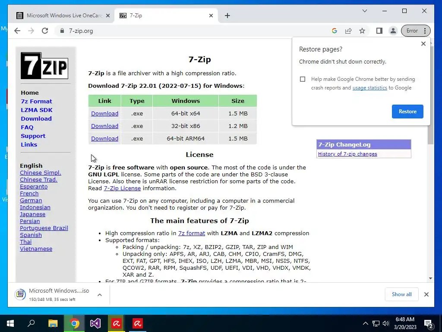Open the LZMA SDK sidebar link
This screenshot has width=442, height=332.
[37, 110]
